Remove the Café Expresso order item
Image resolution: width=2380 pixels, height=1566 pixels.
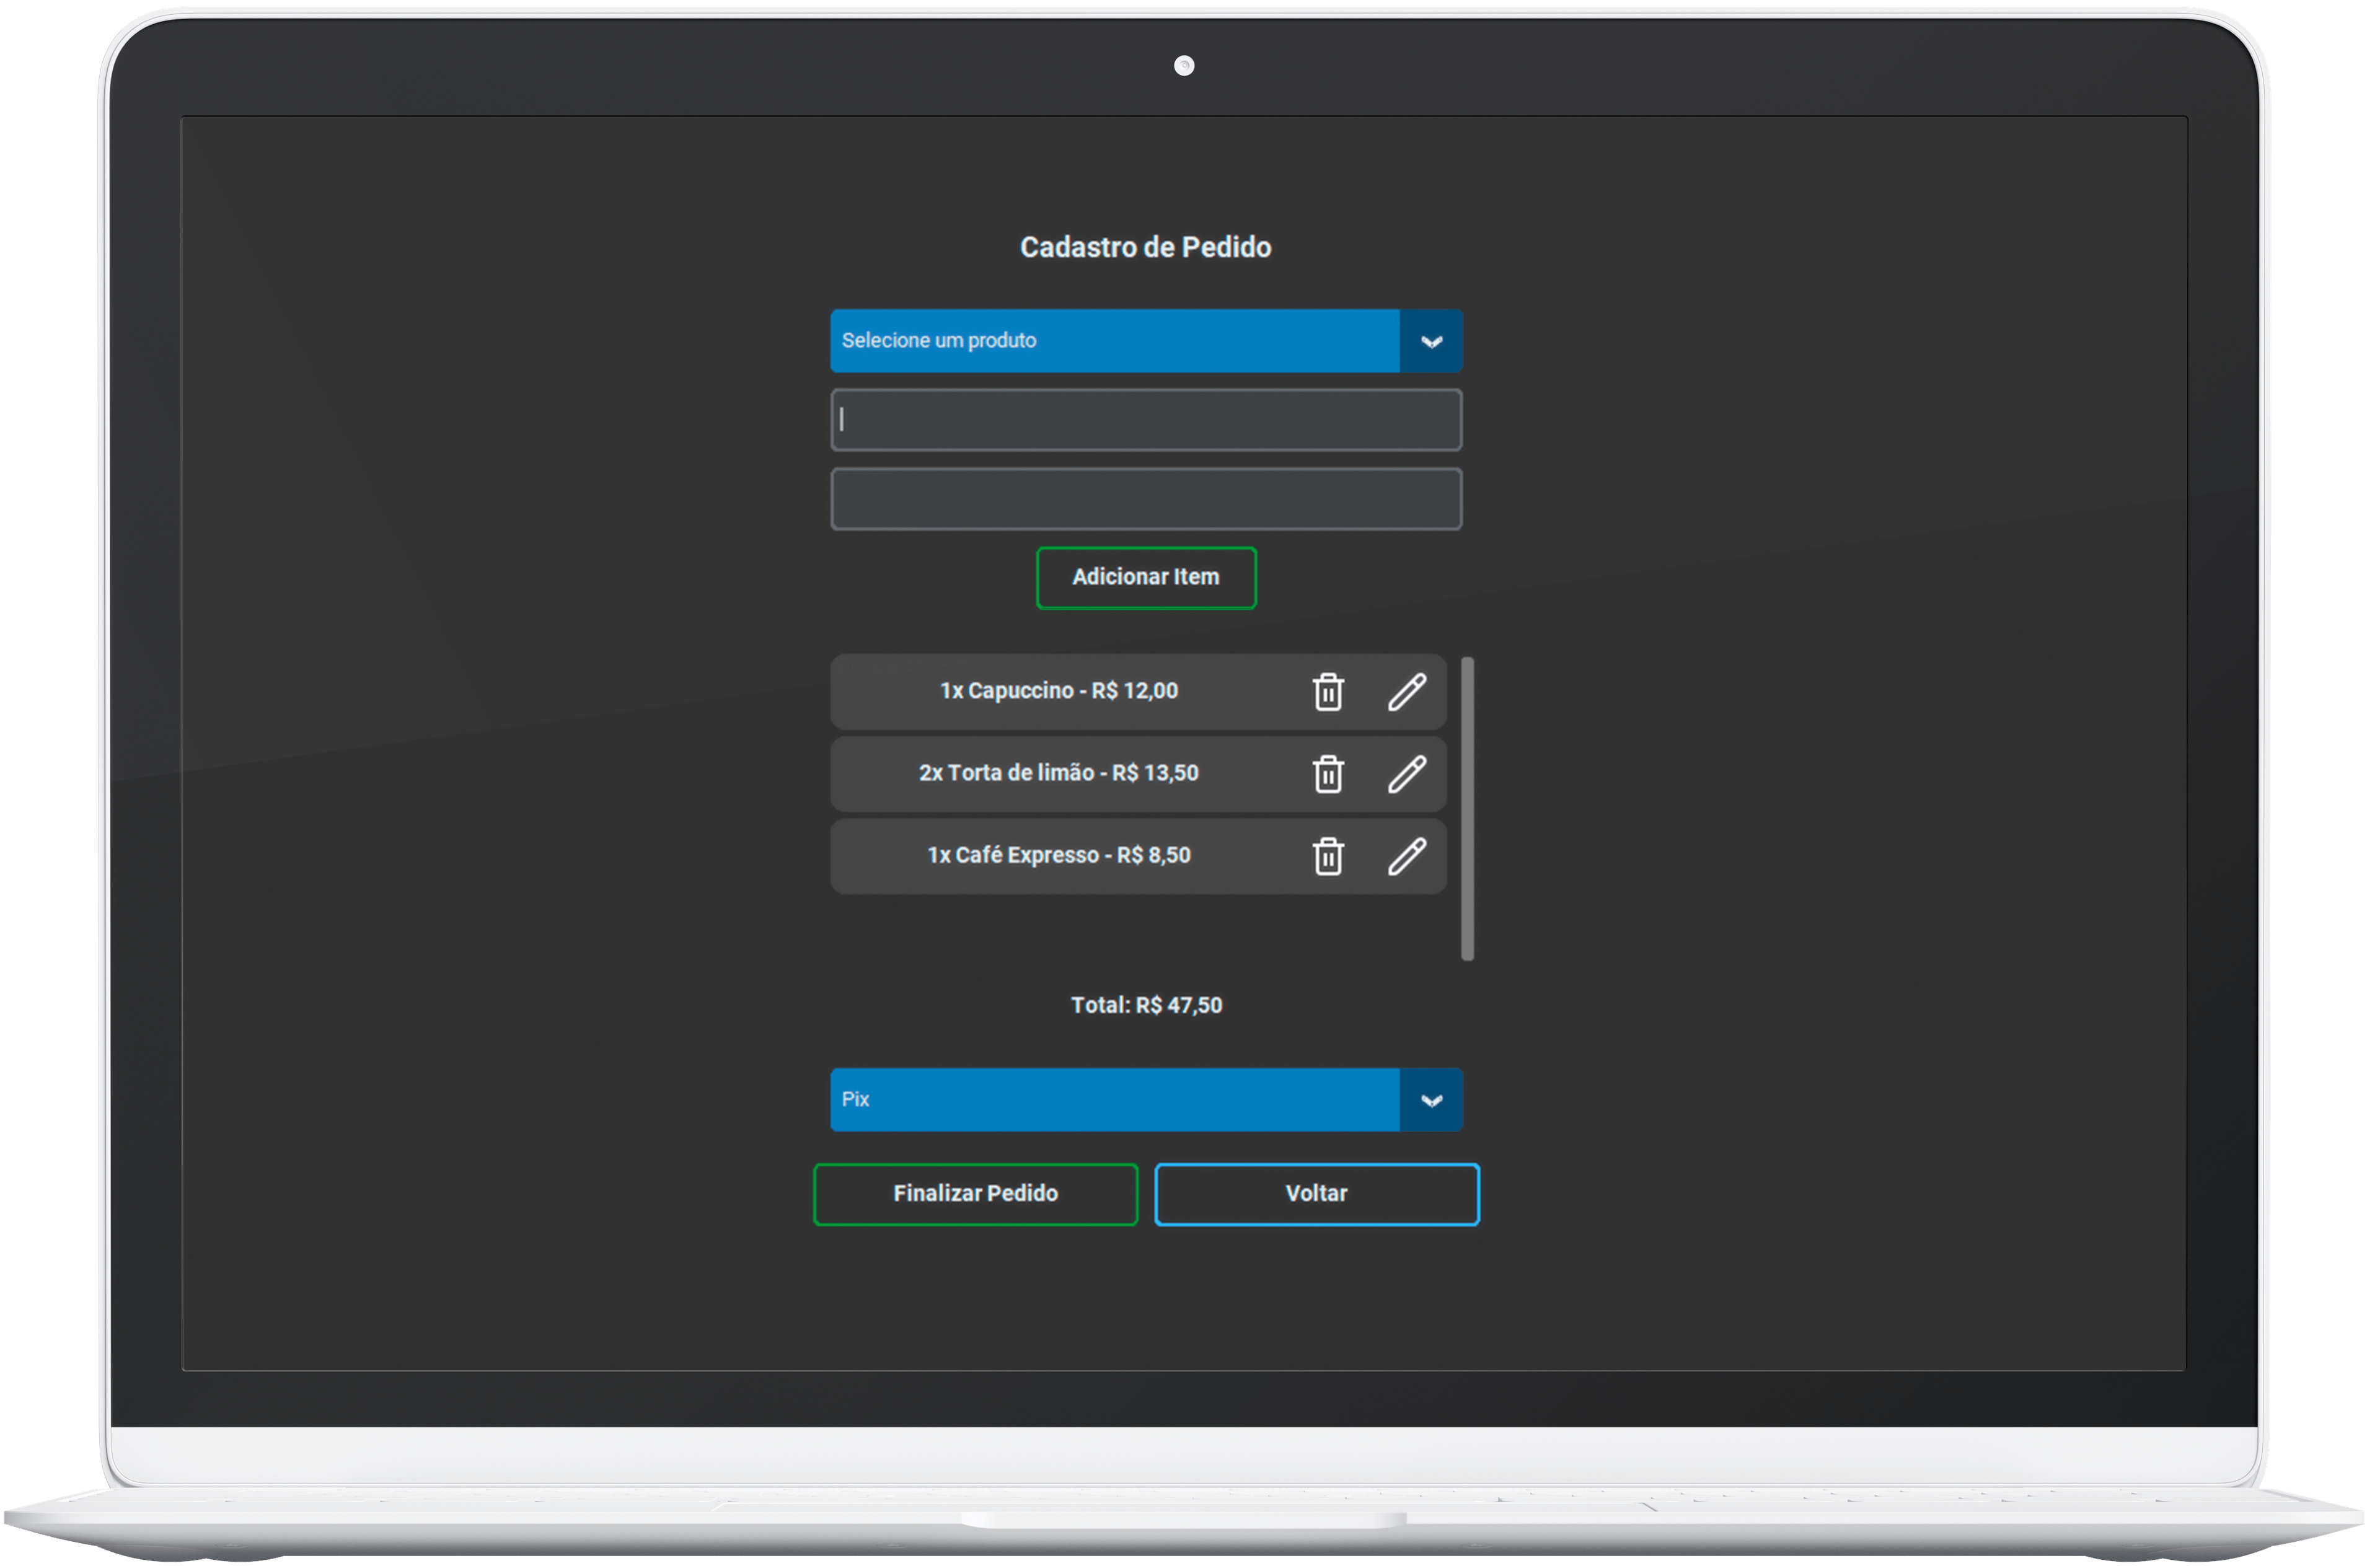(1327, 856)
